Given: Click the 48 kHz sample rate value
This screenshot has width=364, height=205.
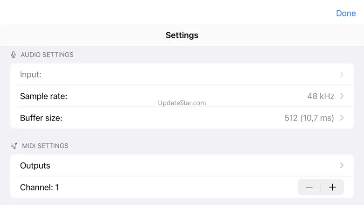Looking at the screenshot, I should (321, 96).
